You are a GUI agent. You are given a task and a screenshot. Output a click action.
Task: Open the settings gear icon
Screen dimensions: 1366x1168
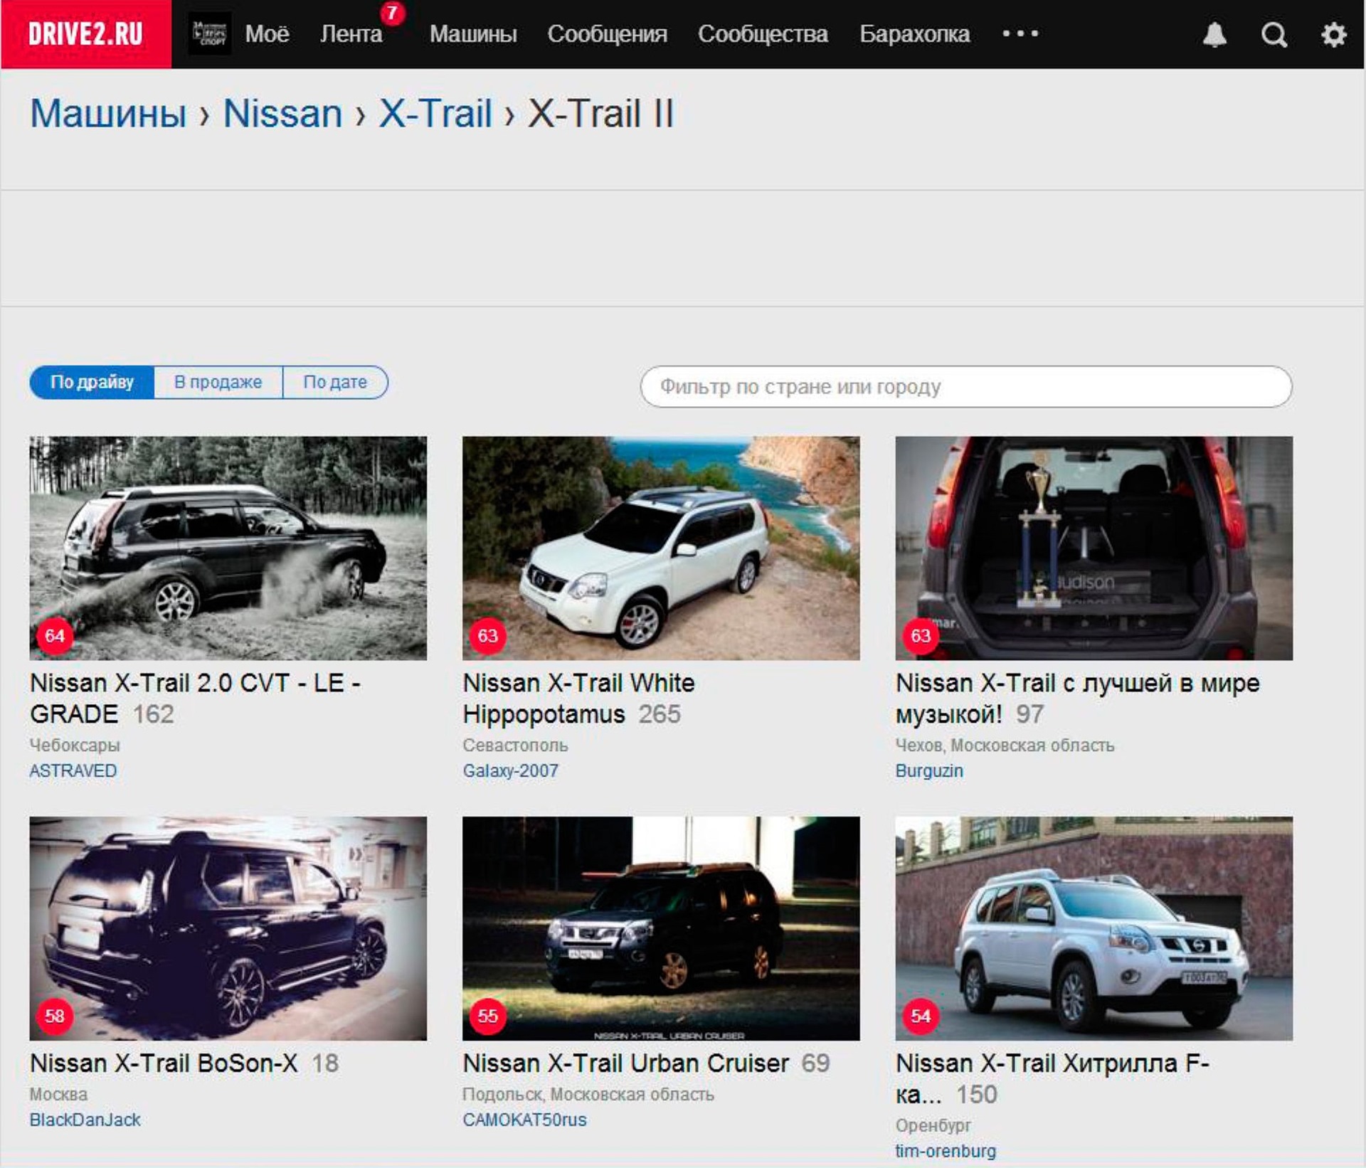[1333, 34]
